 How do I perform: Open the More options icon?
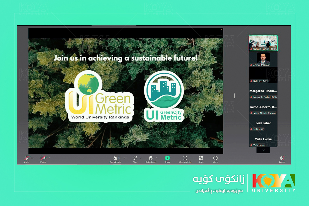point(215,158)
